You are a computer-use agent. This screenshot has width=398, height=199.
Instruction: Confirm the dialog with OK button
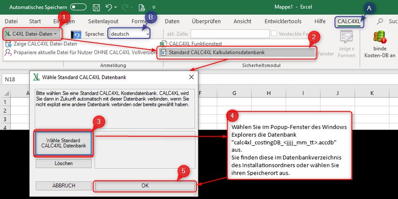coord(145,185)
